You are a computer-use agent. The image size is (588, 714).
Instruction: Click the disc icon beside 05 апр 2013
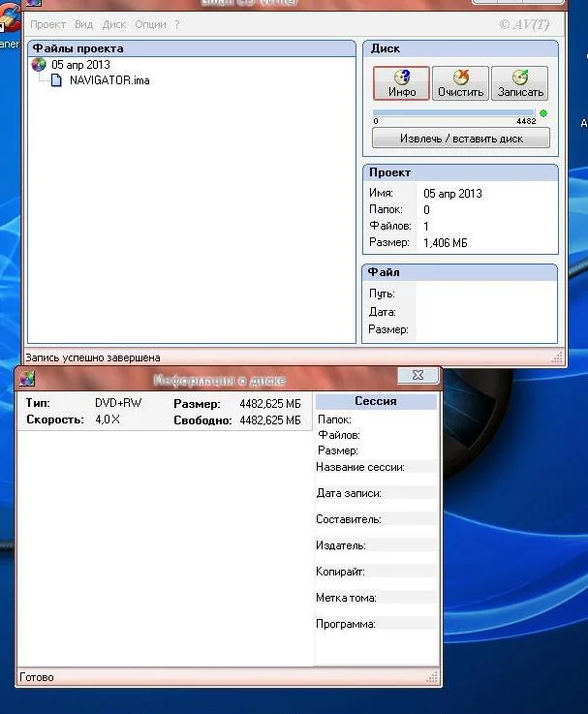pos(39,65)
